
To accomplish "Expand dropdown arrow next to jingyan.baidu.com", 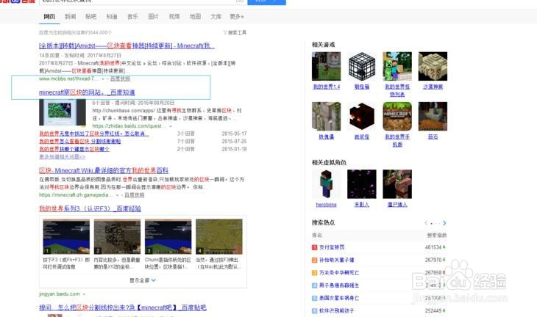I will point(84,294).
